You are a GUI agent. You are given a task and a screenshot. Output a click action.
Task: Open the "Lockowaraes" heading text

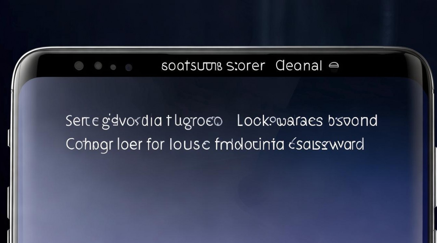tap(280, 121)
